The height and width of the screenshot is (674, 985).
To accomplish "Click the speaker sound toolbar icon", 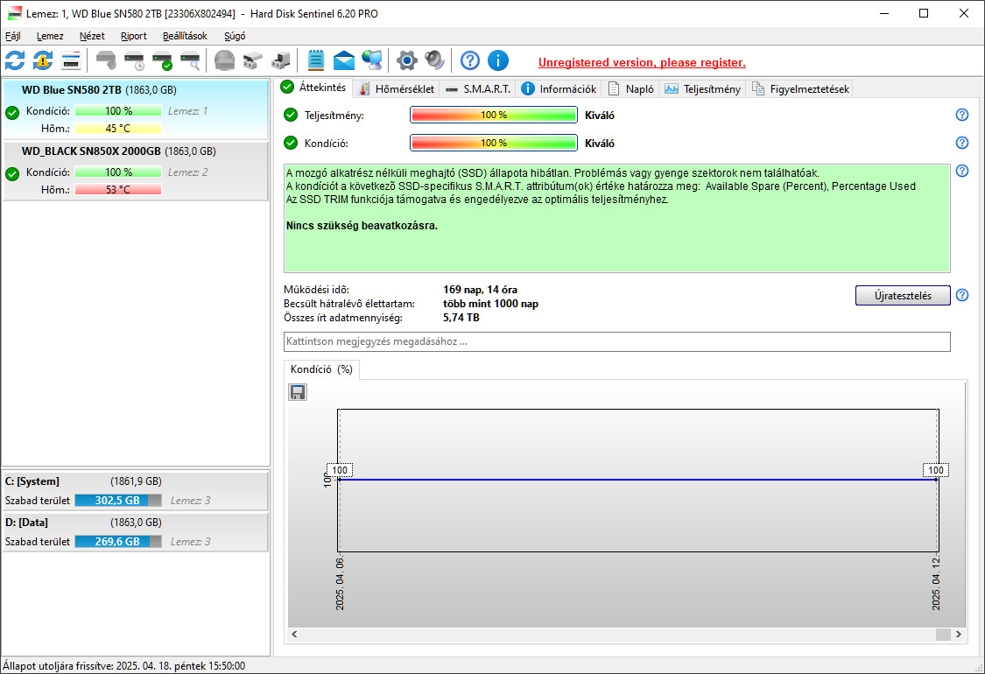I will pos(434,61).
